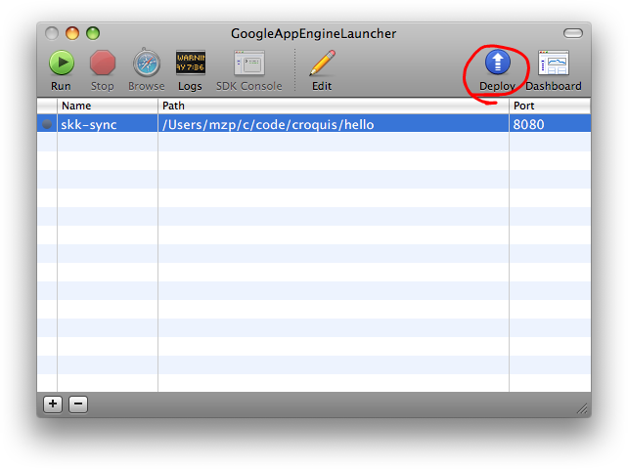Click the Edit pencil icon
This screenshot has height=469, width=628.
click(323, 63)
